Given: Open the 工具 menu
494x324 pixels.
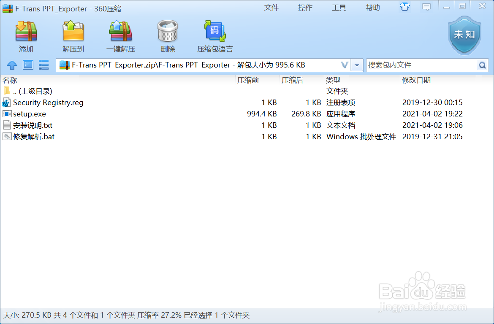Looking at the screenshot, I should point(339,8).
